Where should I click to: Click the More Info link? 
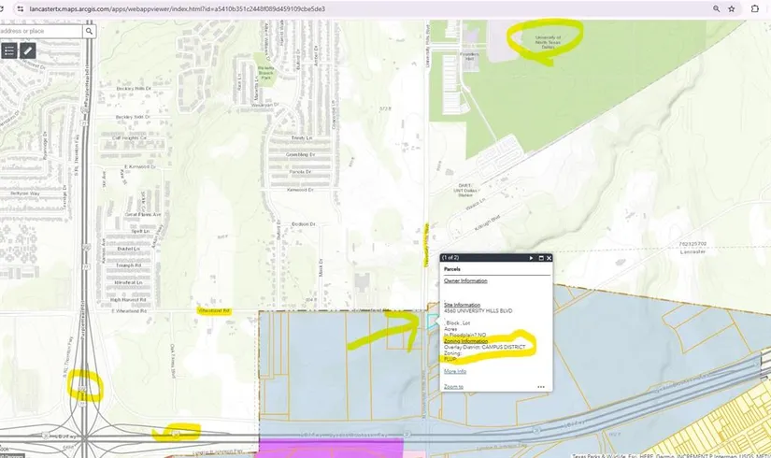pyautogui.click(x=454, y=371)
